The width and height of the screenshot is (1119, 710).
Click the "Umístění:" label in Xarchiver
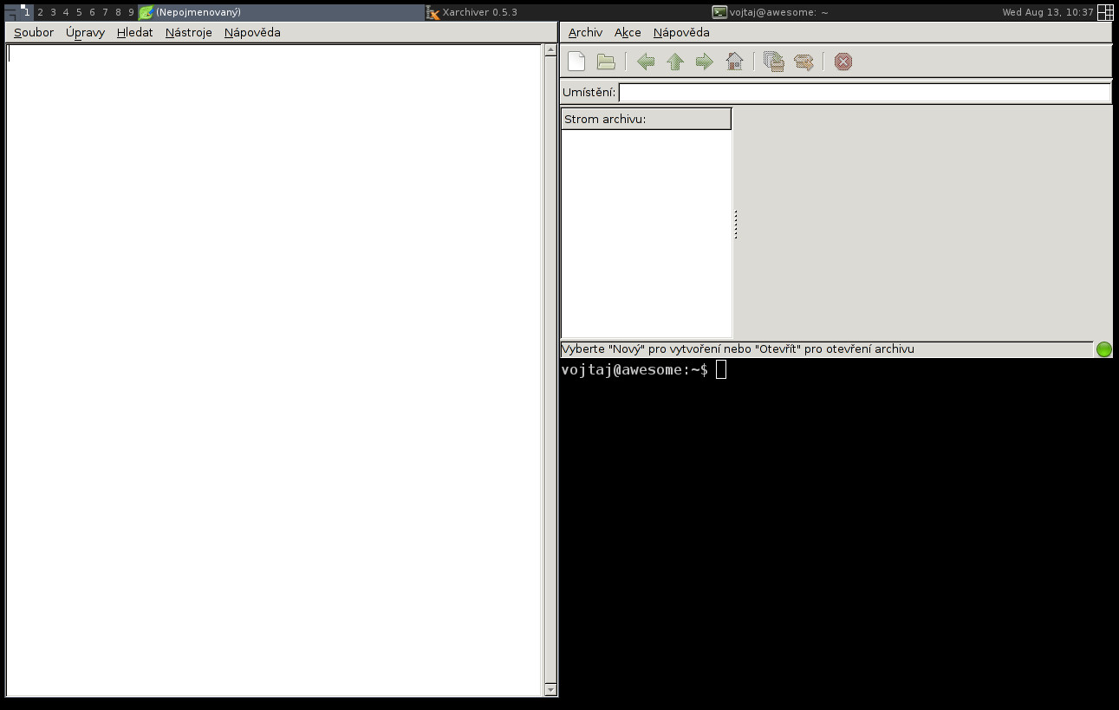[x=589, y=92]
